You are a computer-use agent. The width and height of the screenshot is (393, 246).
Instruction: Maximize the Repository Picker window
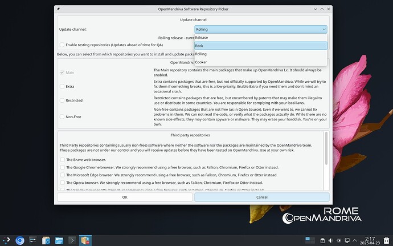point(322,9)
